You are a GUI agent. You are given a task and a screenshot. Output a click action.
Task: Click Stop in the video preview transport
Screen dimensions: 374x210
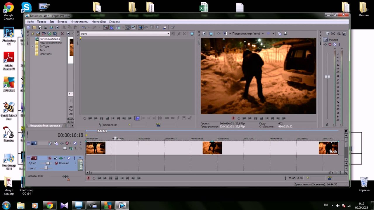(261, 118)
